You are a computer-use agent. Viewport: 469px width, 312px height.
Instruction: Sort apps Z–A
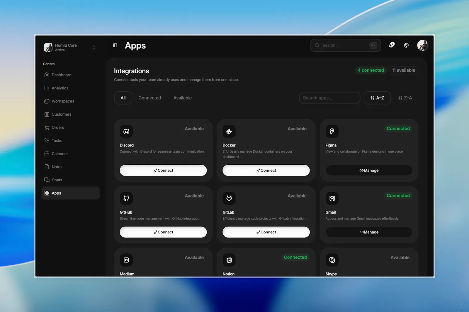tap(405, 98)
